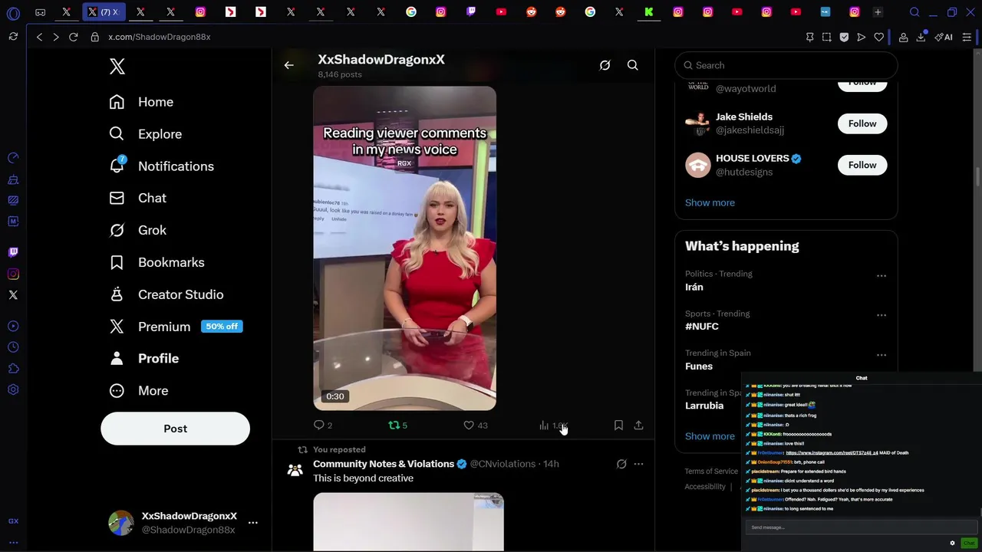The height and width of the screenshot is (552, 982).
Task: Go forward in browser history
Action: point(55,37)
